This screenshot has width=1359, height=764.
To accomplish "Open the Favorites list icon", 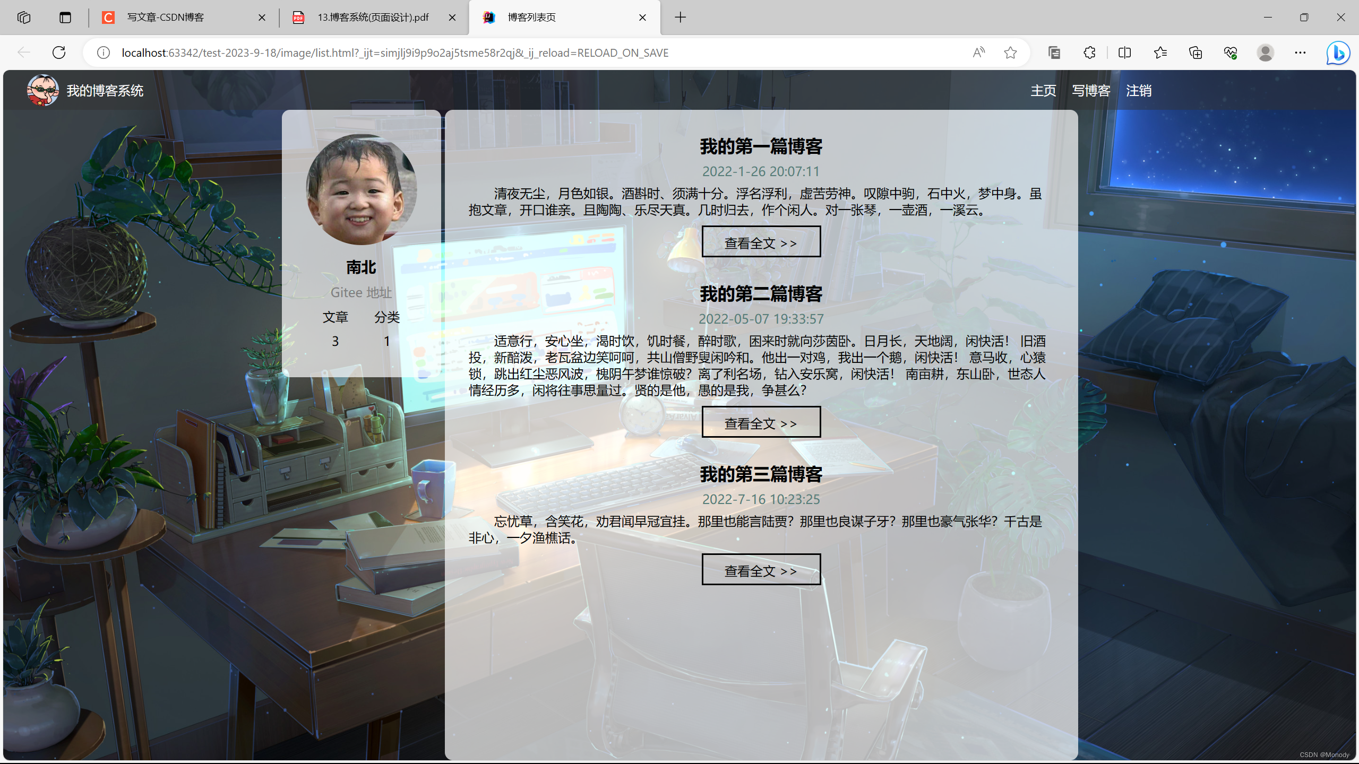I will click(x=1160, y=53).
